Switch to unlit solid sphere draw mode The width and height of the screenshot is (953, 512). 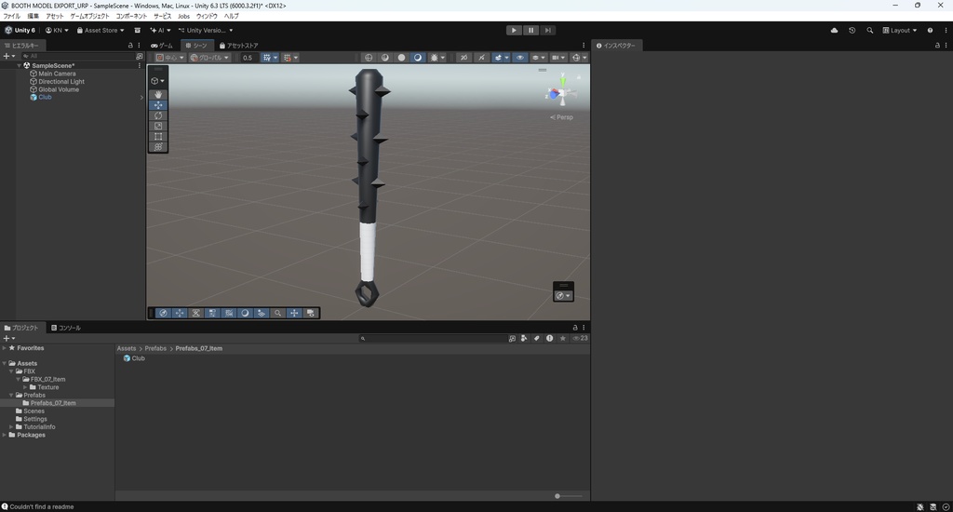(401, 58)
